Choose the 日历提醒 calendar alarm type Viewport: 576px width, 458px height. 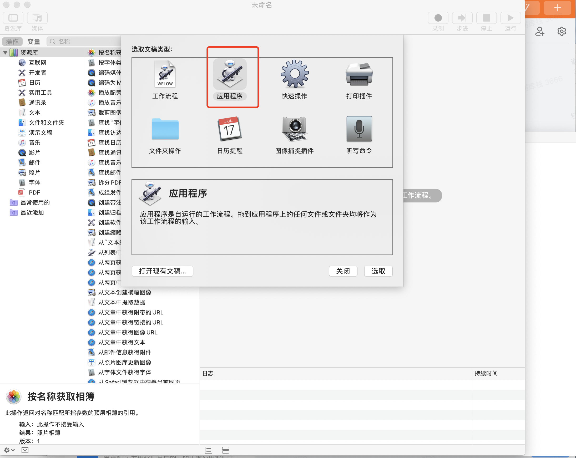[230, 135]
